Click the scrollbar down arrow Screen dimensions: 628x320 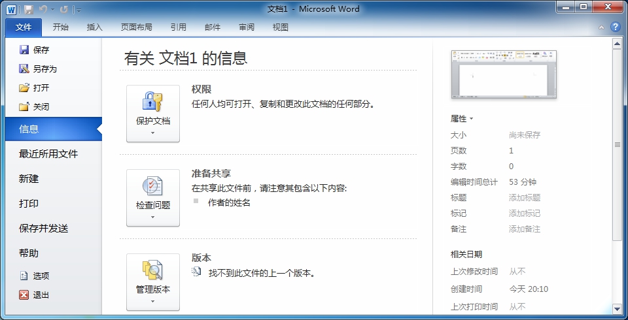point(617,308)
